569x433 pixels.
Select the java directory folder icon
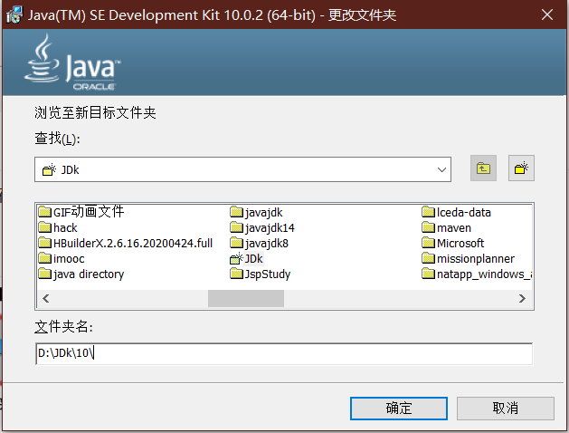45,274
